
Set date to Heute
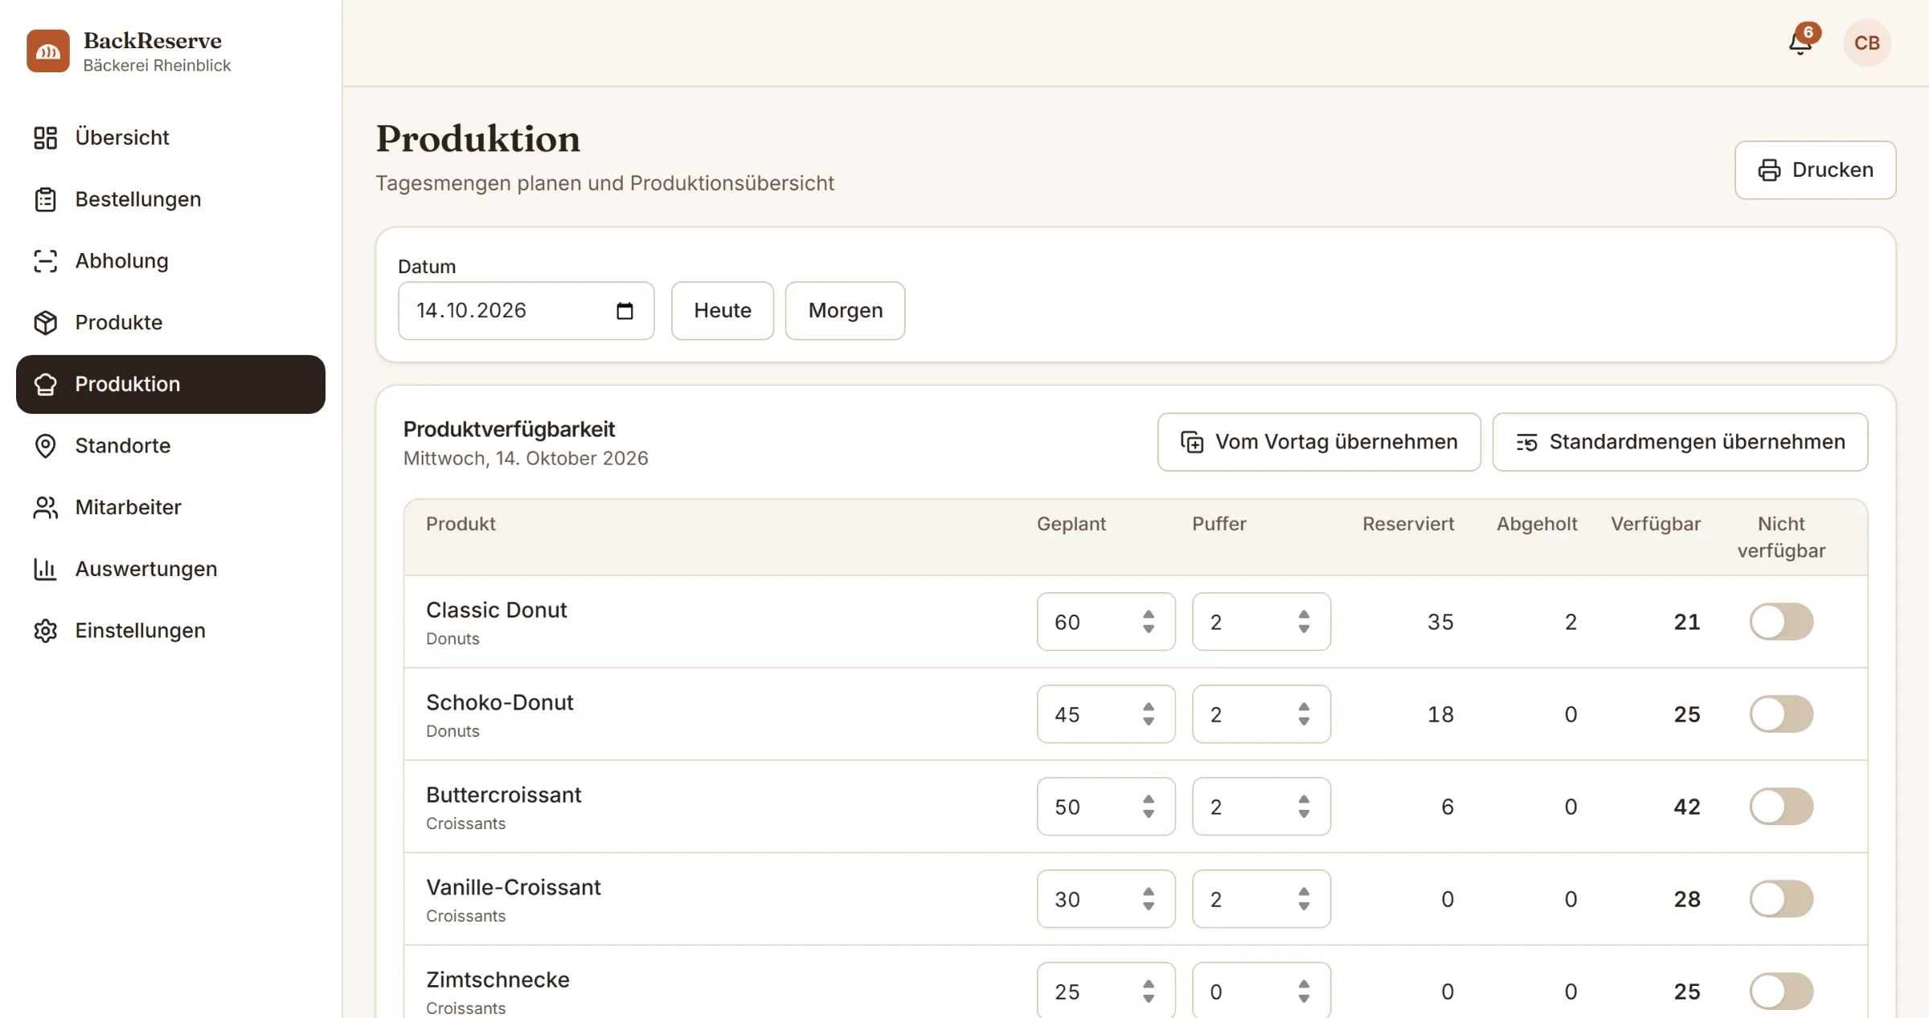coord(723,311)
